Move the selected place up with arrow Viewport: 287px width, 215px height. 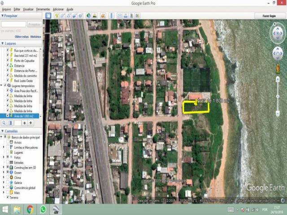(25, 123)
